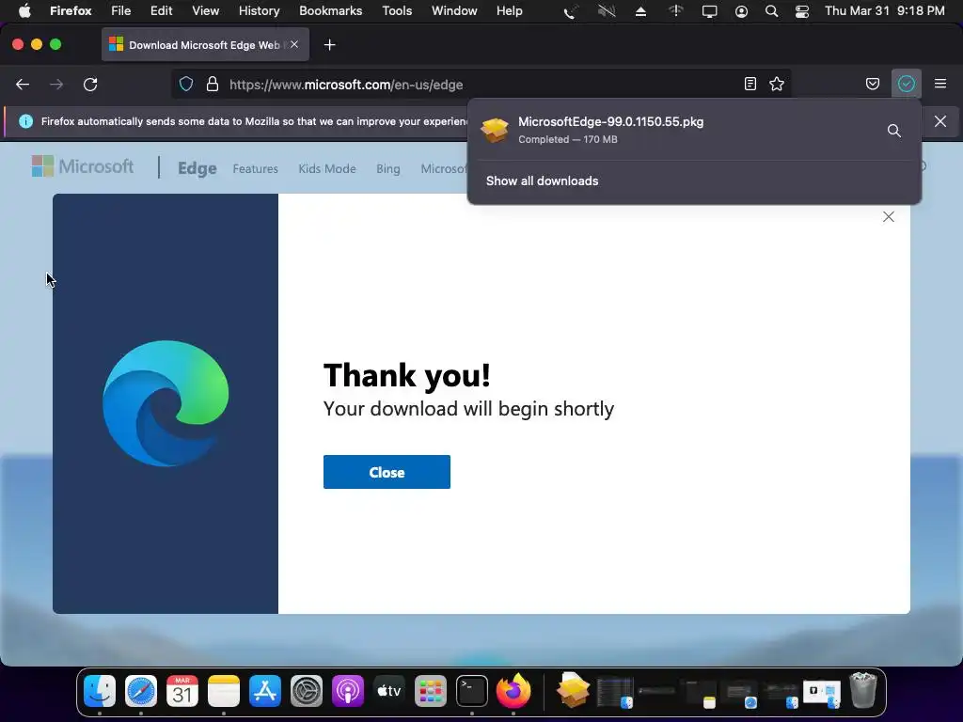Click the muted sound menu bar icon

click(x=607, y=11)
